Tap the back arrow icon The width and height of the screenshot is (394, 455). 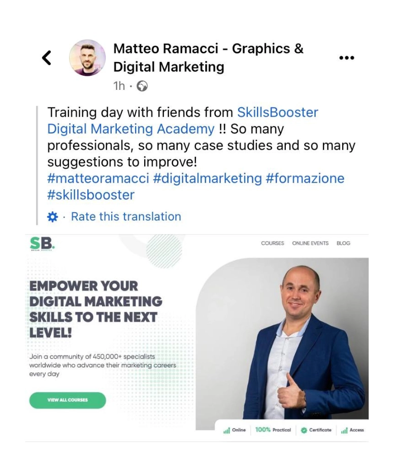tap(47, 58)
